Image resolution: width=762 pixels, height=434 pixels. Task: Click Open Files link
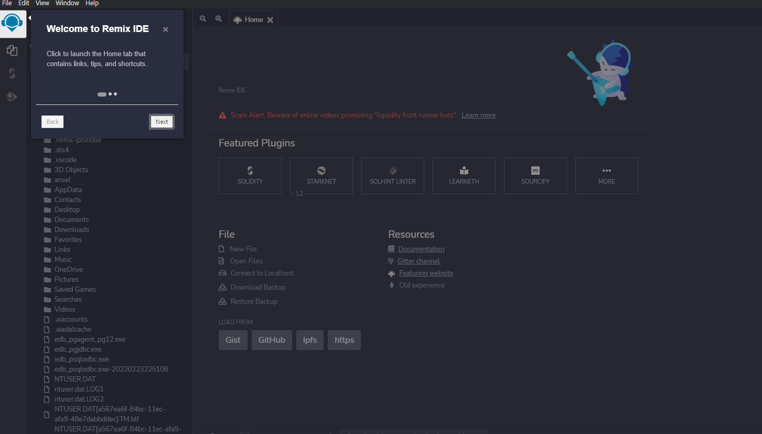[x=246, y=261]
